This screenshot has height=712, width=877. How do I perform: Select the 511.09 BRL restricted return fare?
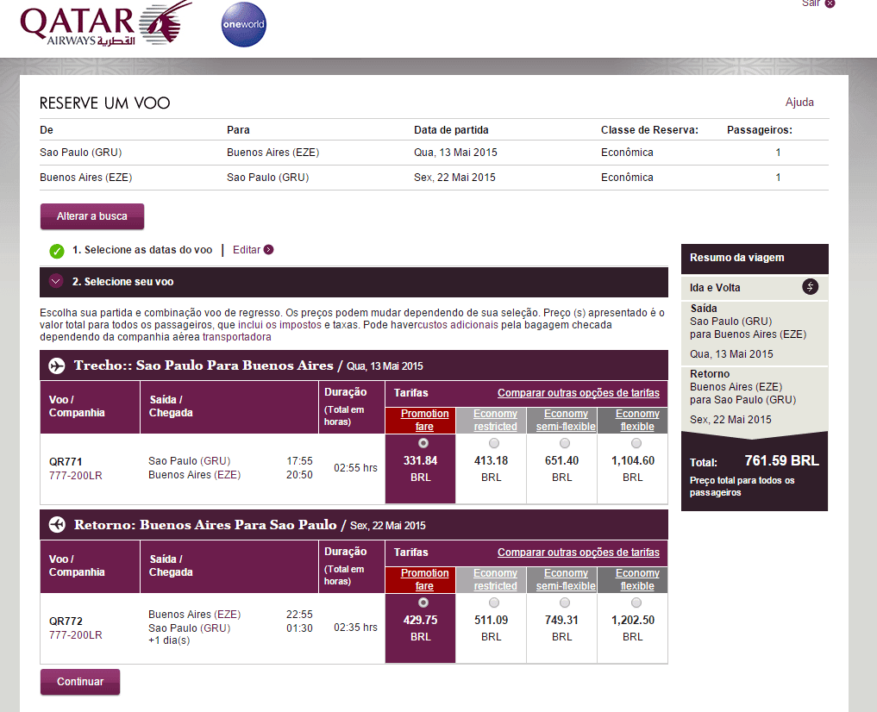493,603
